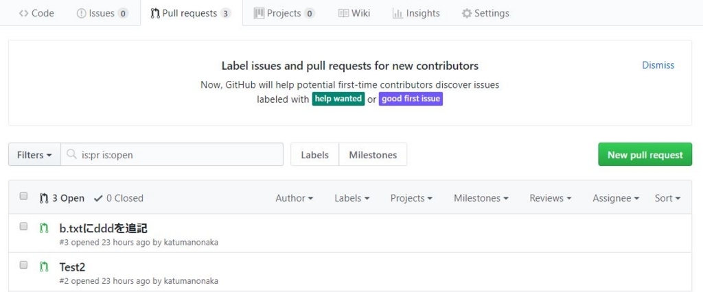Click the Issues tab icon
Viewport: 703px width, 292px height.
[82, 13]
